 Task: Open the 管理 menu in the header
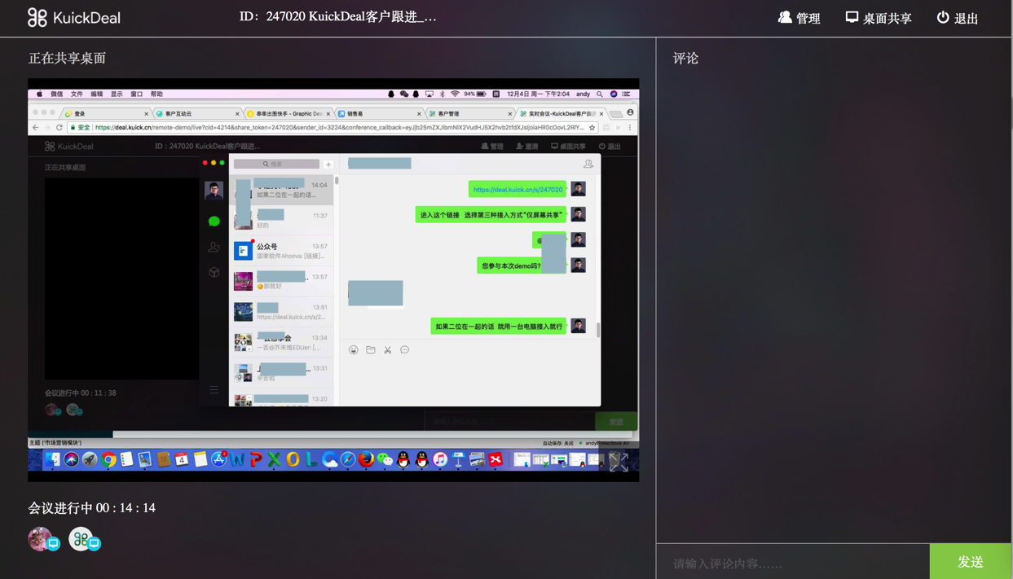(799, 18)
